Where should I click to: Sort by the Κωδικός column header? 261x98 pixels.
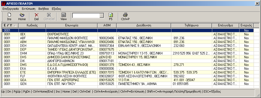pyautogui.click(x=32, y=26)
